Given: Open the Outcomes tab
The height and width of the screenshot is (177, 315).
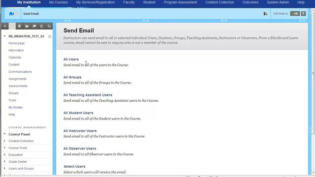Looking at the screenshot, I should coord(251,2).
